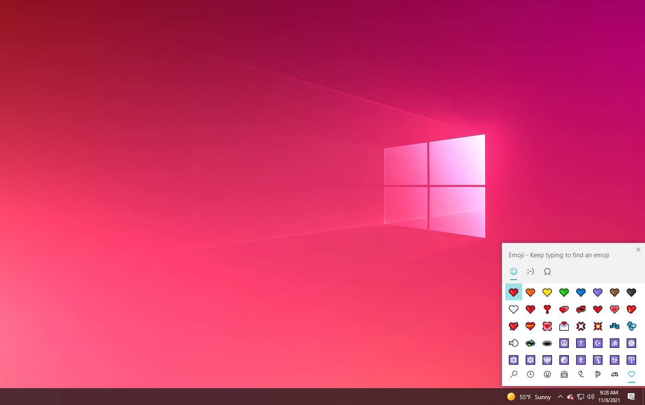Insert the brown heart emoji
Image resolution: width=645 pixels, height=405 pixels.
[615, 292]
